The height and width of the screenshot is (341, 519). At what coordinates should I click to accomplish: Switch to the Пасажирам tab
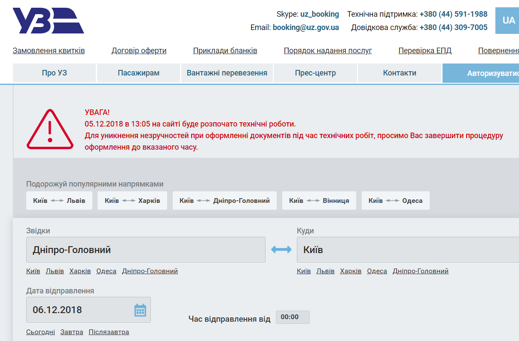tap(138, 73)
